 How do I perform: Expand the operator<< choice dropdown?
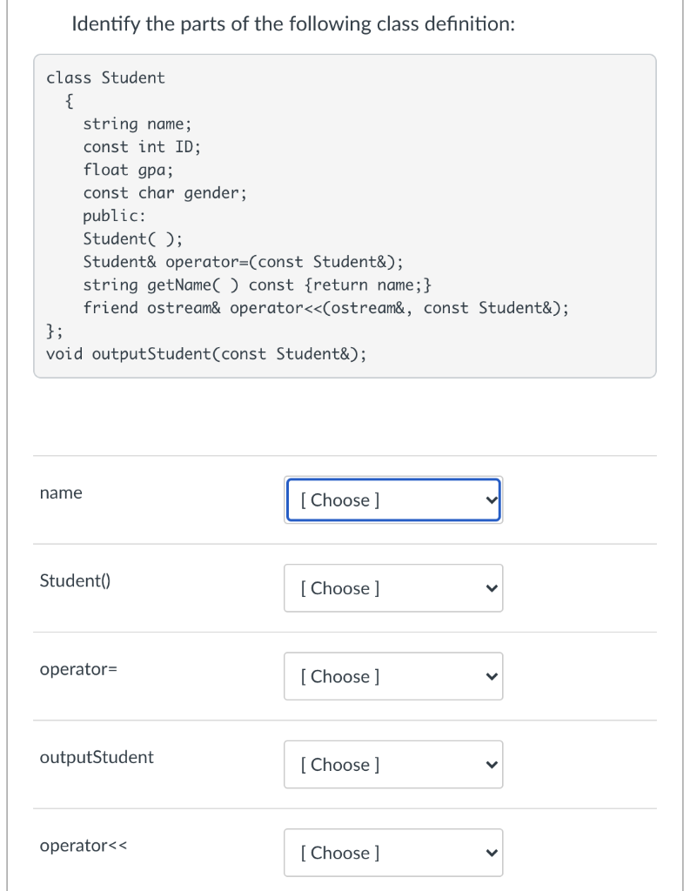393,853
